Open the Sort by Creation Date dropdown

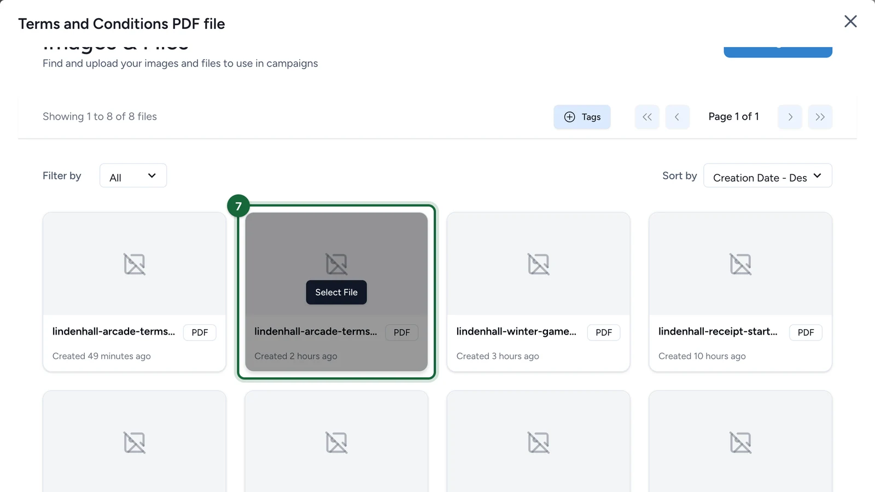click(x=767, y=175)
